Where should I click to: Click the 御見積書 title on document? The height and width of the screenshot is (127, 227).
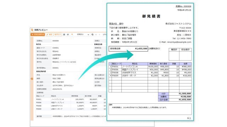pyautogui.click(x=151, y=16)
